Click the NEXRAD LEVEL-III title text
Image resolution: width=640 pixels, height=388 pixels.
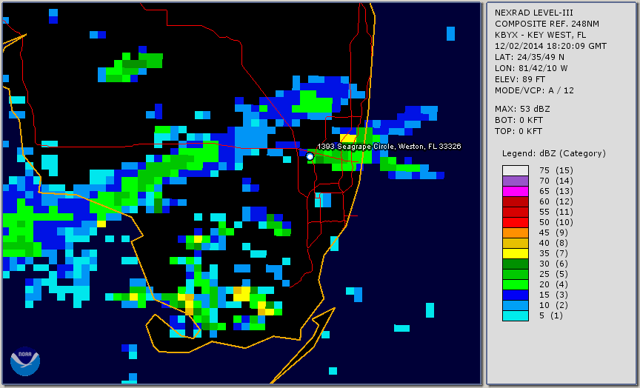click(534, 13)
